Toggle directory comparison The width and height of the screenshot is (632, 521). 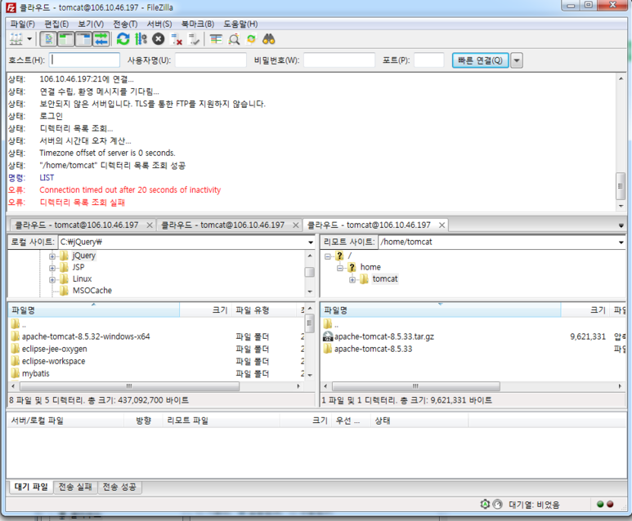pos(234,39)
